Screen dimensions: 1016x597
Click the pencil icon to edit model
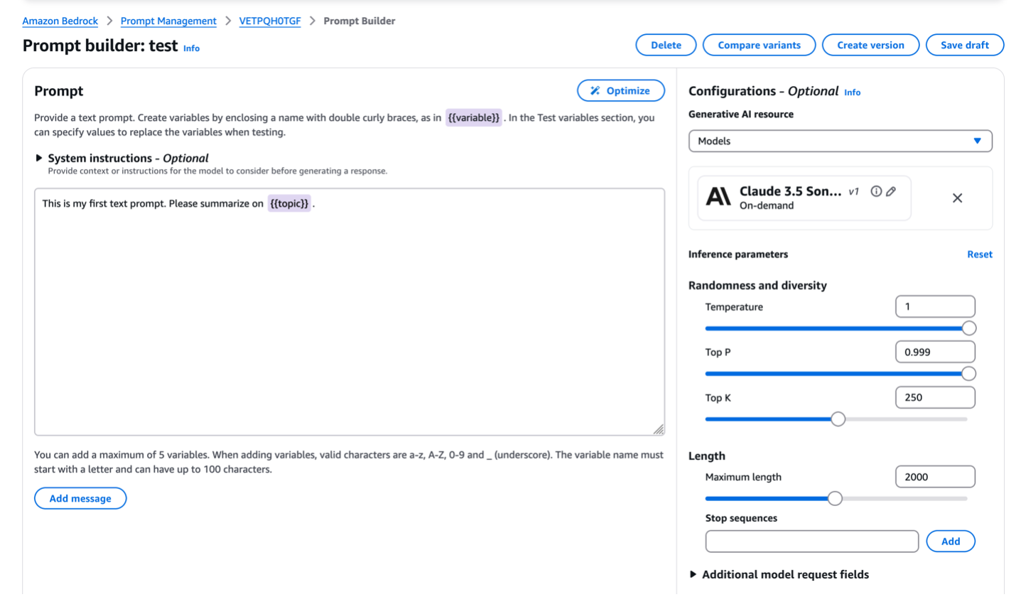pyautogui.click(x=891, y=190)
